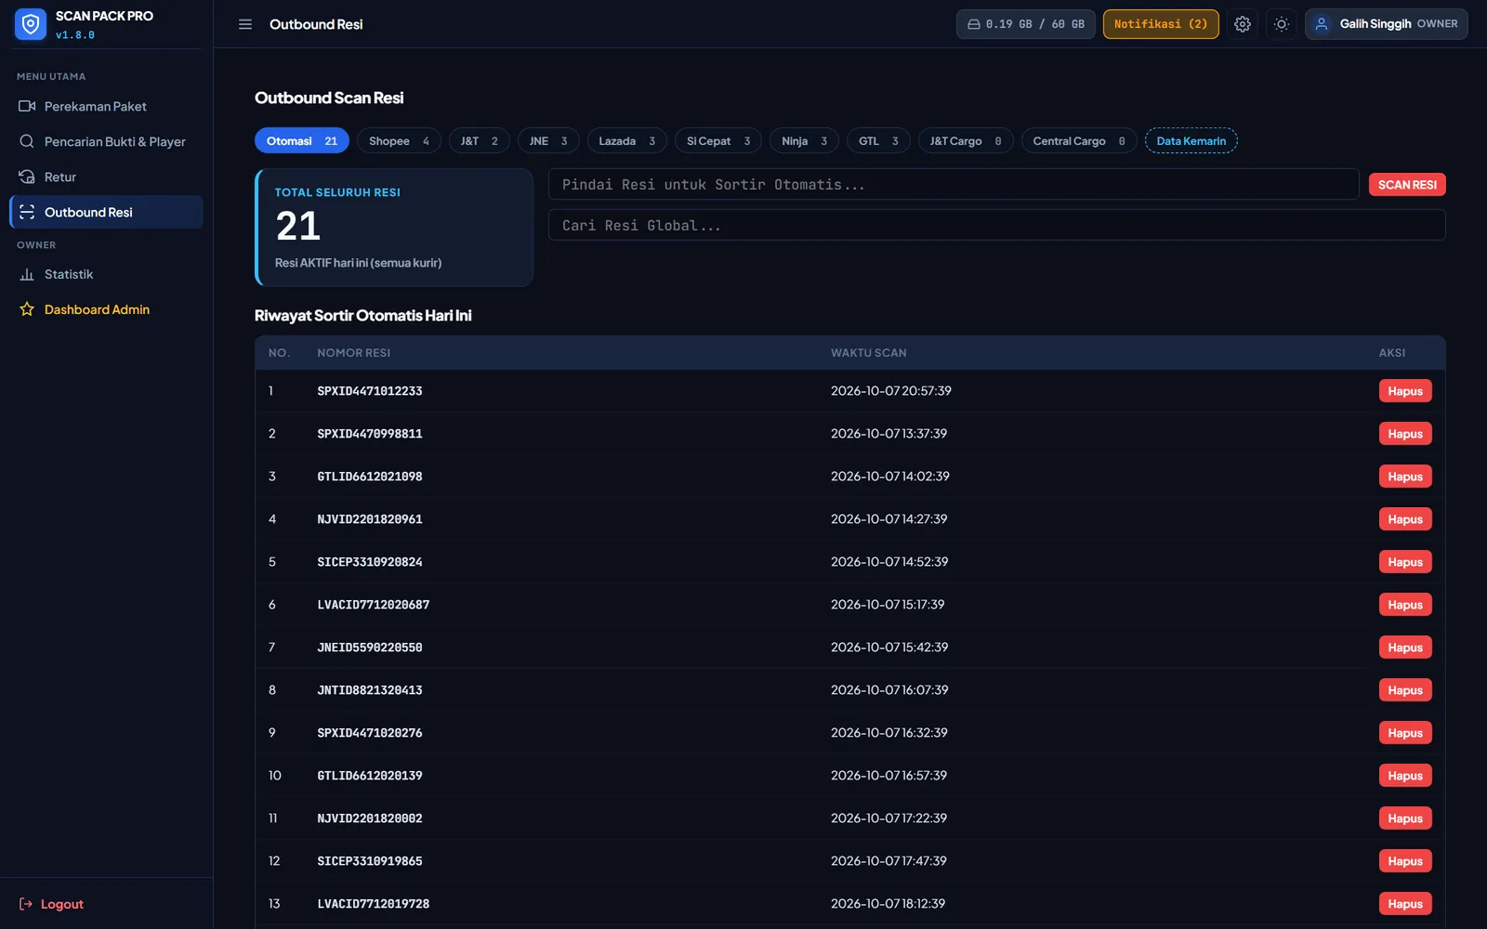
Task: Focus the Cari Resi Global search field
Action: point(997,225)
